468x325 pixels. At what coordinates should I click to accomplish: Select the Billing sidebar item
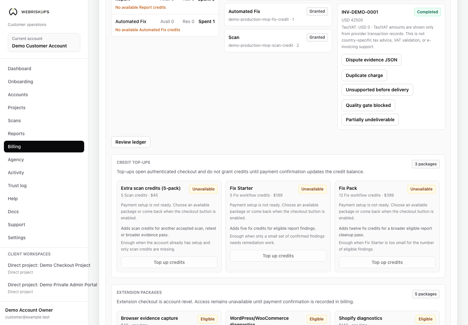[x=44, y=147]
